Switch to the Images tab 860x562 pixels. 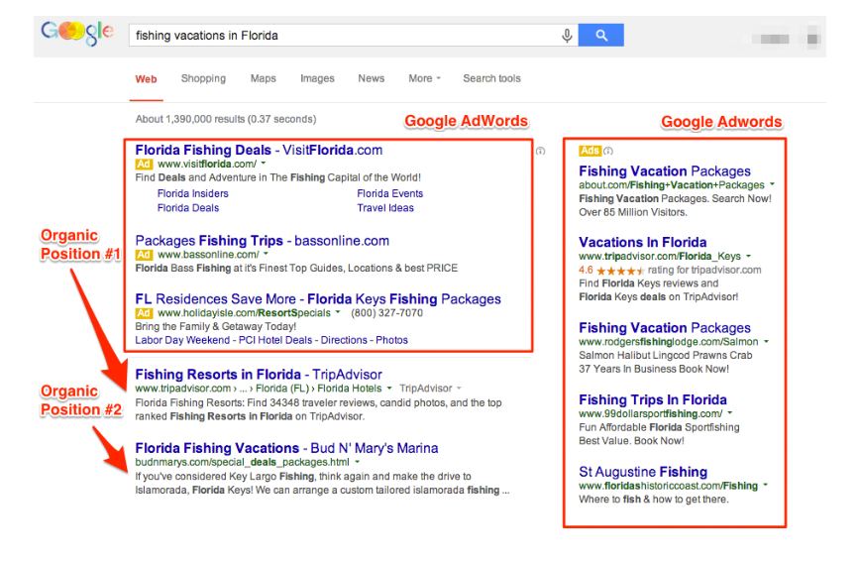317,78
